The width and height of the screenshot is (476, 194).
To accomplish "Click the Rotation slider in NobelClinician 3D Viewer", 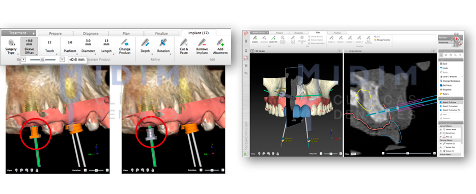I will coord(331,154).
